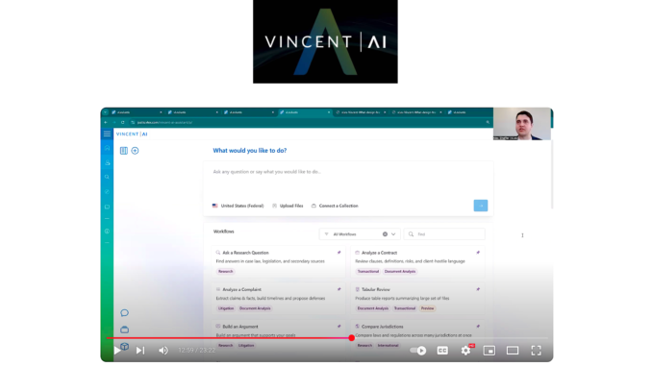Toggle the autoplay switch
This screenshot has height=366, width=652.
click(418, 351)
